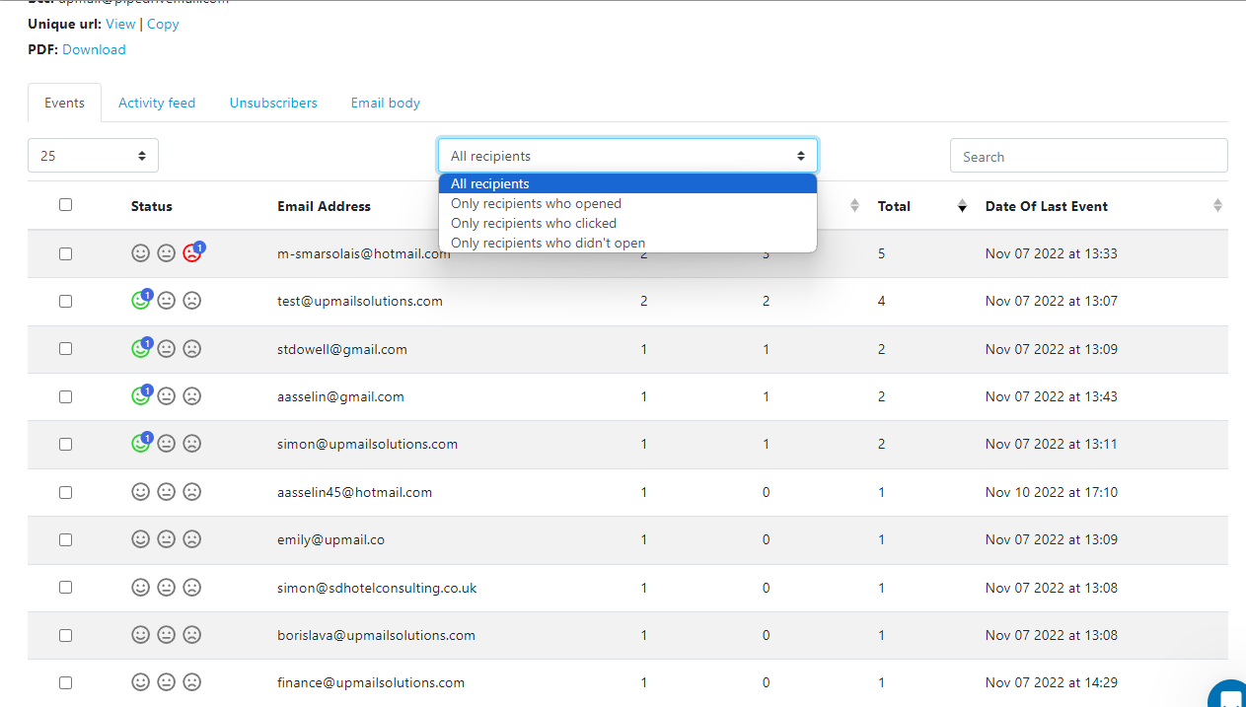The image size is (1246, 707).
Task: Pick the green happy face for simon@upmailsolutions.com
Action: (140, 444)
